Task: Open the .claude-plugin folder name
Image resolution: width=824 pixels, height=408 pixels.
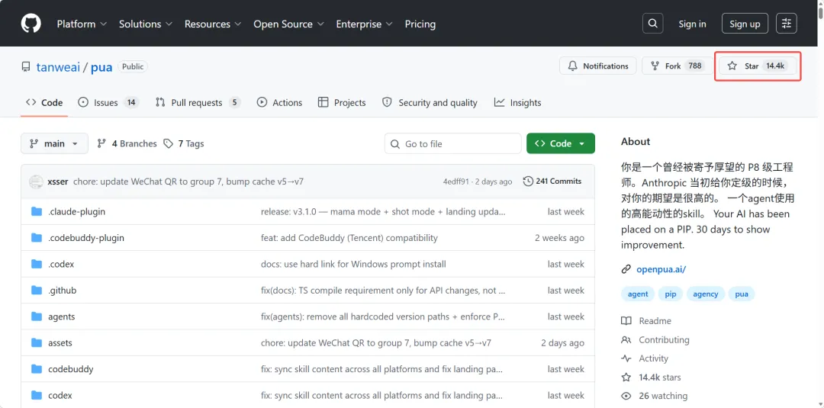Action: (x=77, y=211)
